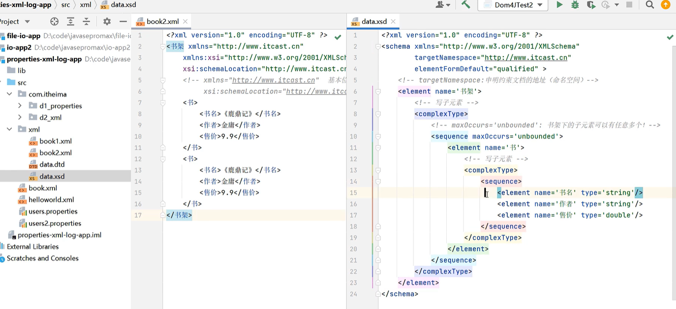Image resolution: width=676 pixels, height=309 pixels.
Task: Run with Coverage via the shield icon
Action: pyautogui.click(x=591, y=5)
